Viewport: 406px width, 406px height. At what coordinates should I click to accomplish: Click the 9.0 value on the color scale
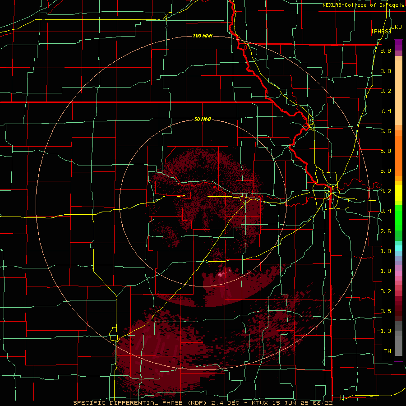(x=386, y=71)
